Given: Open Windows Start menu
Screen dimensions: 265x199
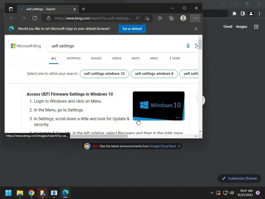Looking at the screenshot, I should tap(8, 193).
